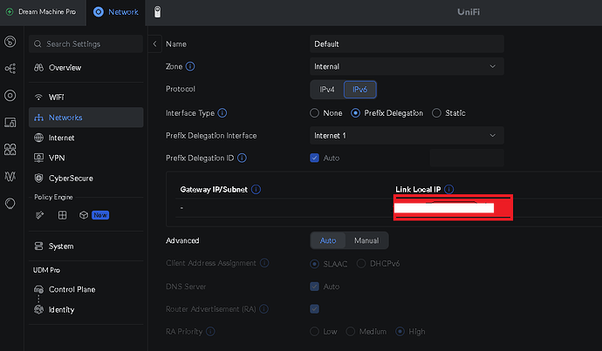This screenshot has width=602, height=351.
Task: Uncheck Prefix Delegation ID Auto checkbox
Action: [315, 158]
